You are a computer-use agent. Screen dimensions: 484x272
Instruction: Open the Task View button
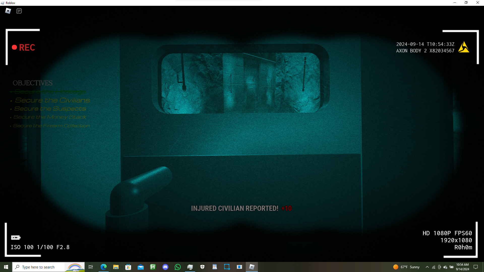click(91, 267)
